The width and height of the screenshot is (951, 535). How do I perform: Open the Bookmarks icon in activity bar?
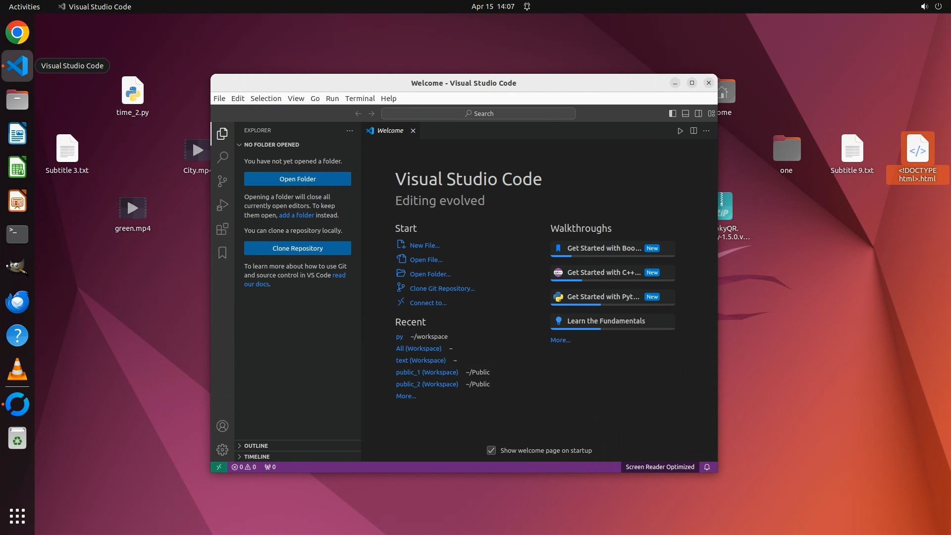pos(222,253)
